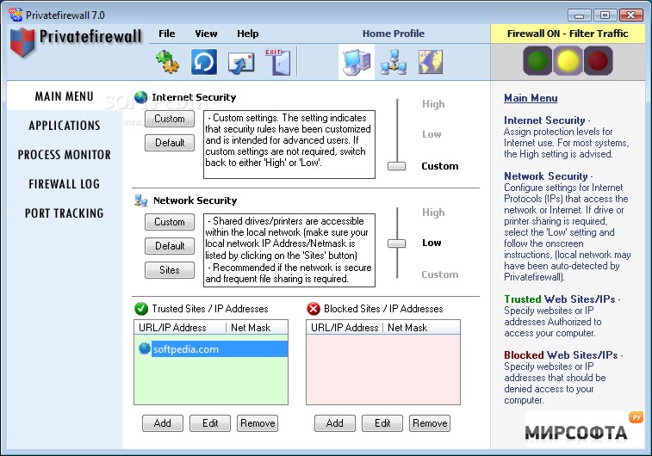Click the blue refresh arrow icon
The width and height of the screenshot is (652, 456).
point(204,62)
